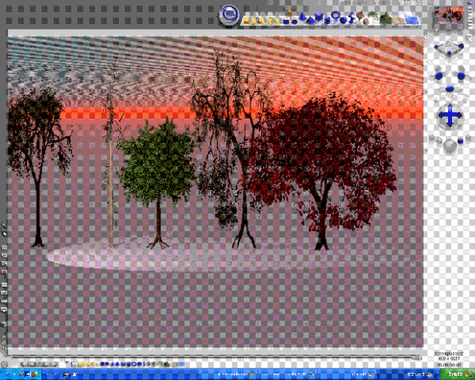Create a blue cube primitive

click(x=319, y=16)
